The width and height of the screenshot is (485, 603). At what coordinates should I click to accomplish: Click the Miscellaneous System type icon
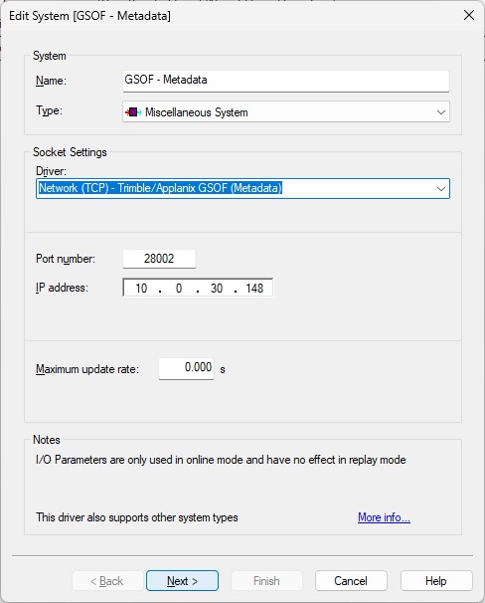[133, 112]
